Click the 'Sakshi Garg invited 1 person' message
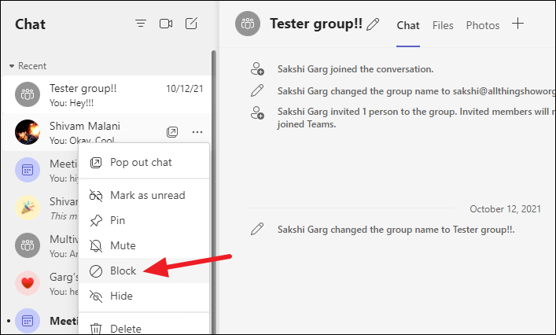This screenshot has height=335, width=556. (x=416, y=118)
